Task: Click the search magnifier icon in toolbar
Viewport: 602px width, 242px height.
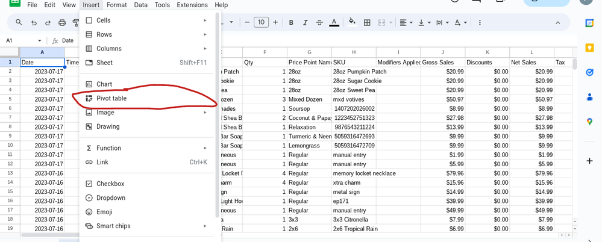Action: 19,23
